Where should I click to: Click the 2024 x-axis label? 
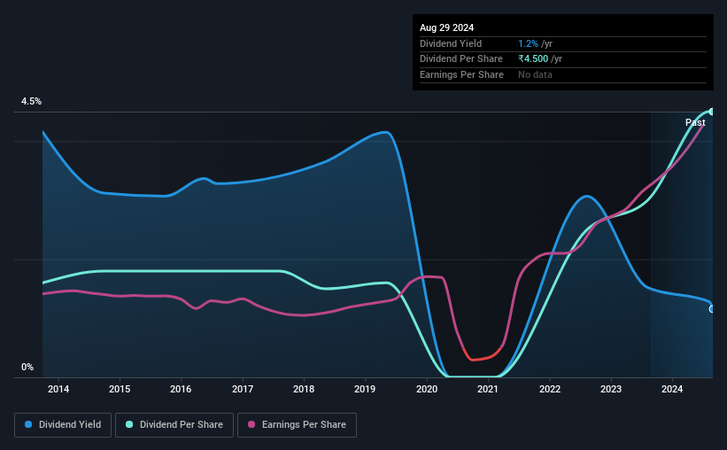pos(672,389)
